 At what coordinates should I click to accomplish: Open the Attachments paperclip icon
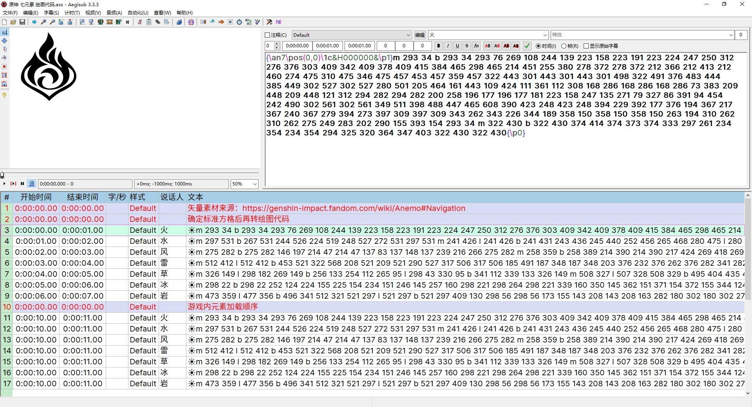158,22
